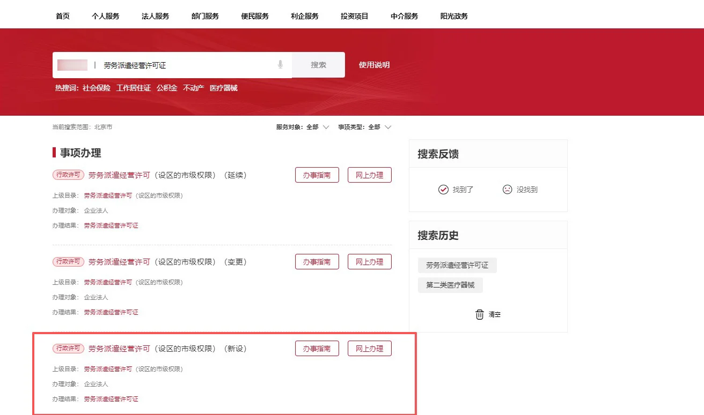
Task: Click the 行政许可 badge on the 新设 item
Action: tap(68, 348)
